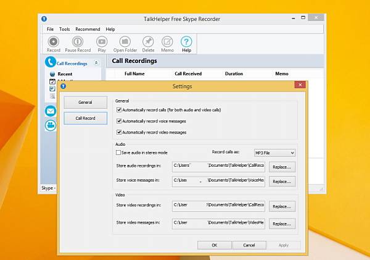Uncheck Automatically record voice messages
Image resolution: width=370 pixels, height=260 pixels.
click(x=119, y=121)
